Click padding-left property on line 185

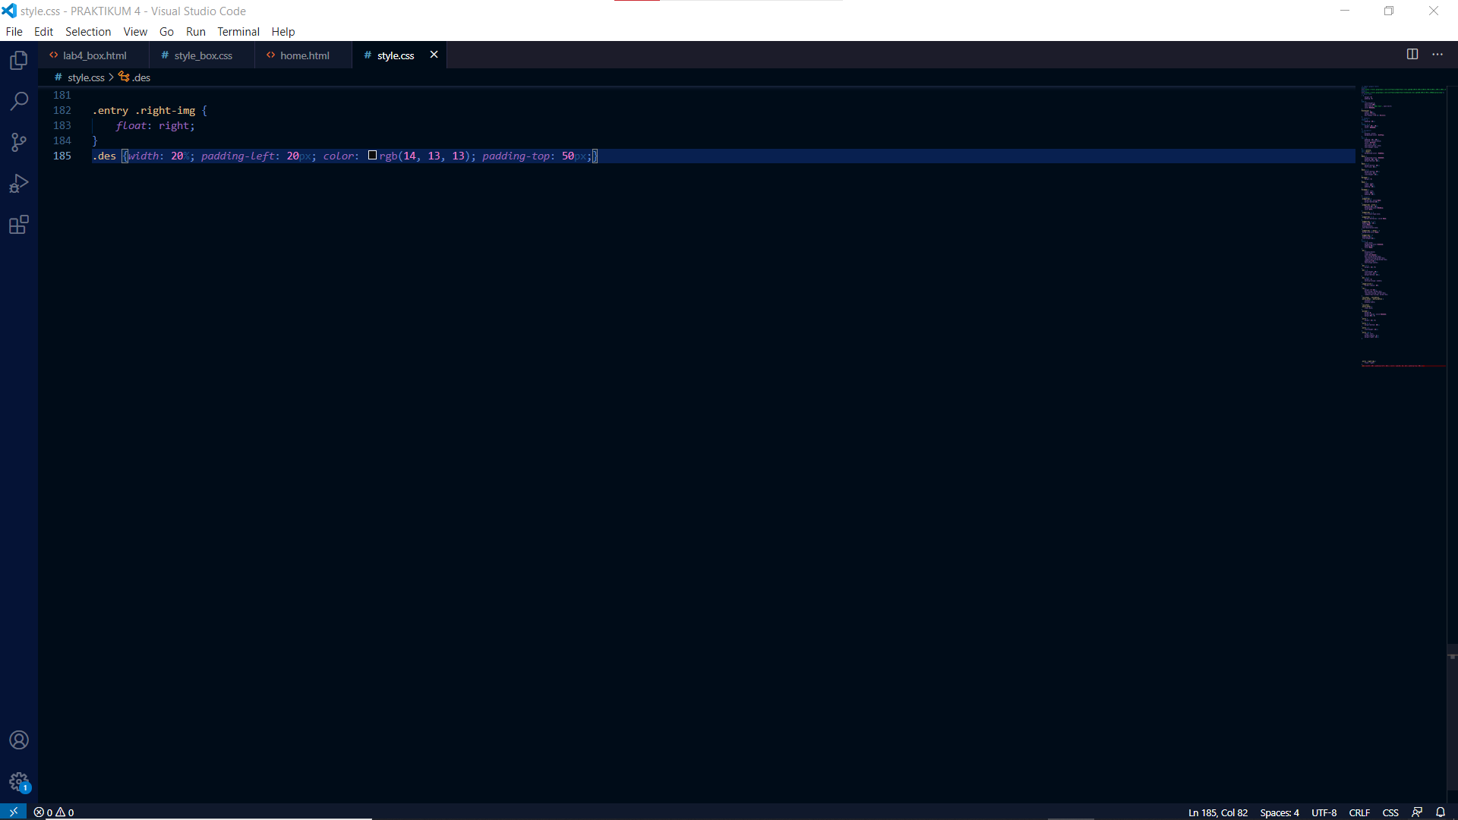237,156
